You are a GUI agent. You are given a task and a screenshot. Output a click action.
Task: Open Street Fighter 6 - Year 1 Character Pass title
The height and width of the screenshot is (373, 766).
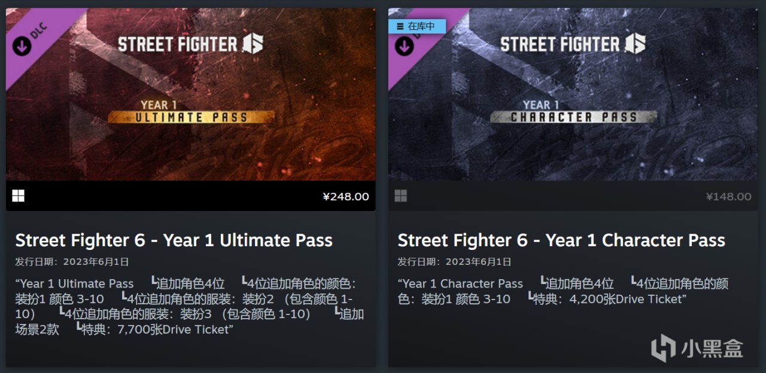point(561,240)
